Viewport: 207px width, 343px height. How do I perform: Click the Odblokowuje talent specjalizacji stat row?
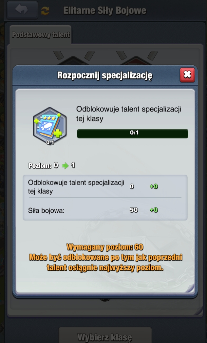click(105, 186)
